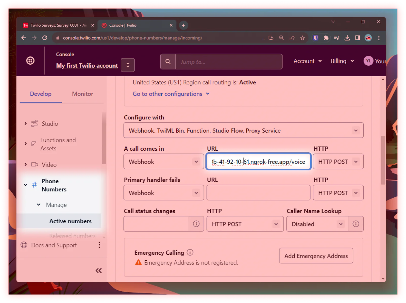Image resolution: width=406 pixels, height=303 pixels.
Task: Collapse the sidebar with double chevron
Action: 98,271
